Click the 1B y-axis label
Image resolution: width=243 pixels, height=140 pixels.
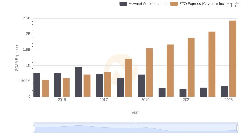[x=28, y=65]
